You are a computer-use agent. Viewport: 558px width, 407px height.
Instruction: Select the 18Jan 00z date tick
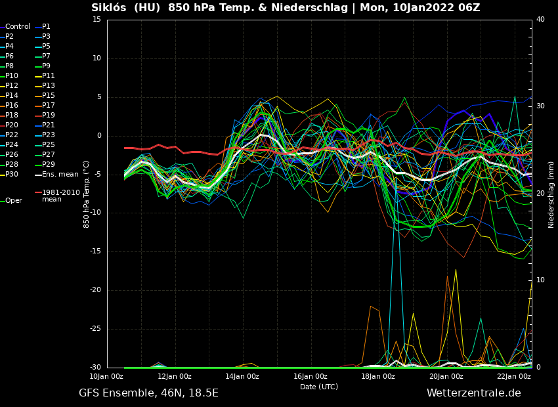tap(379, 377)
